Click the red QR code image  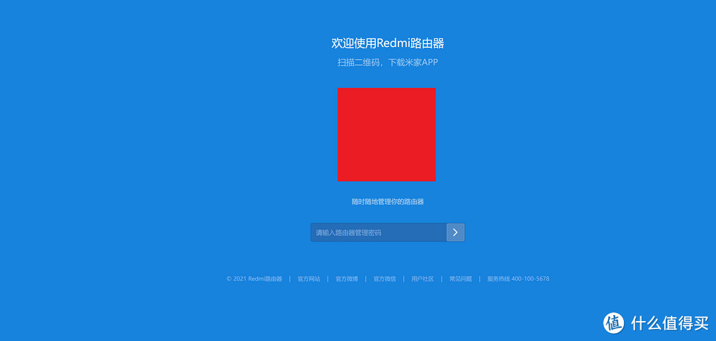click(387, 135)
